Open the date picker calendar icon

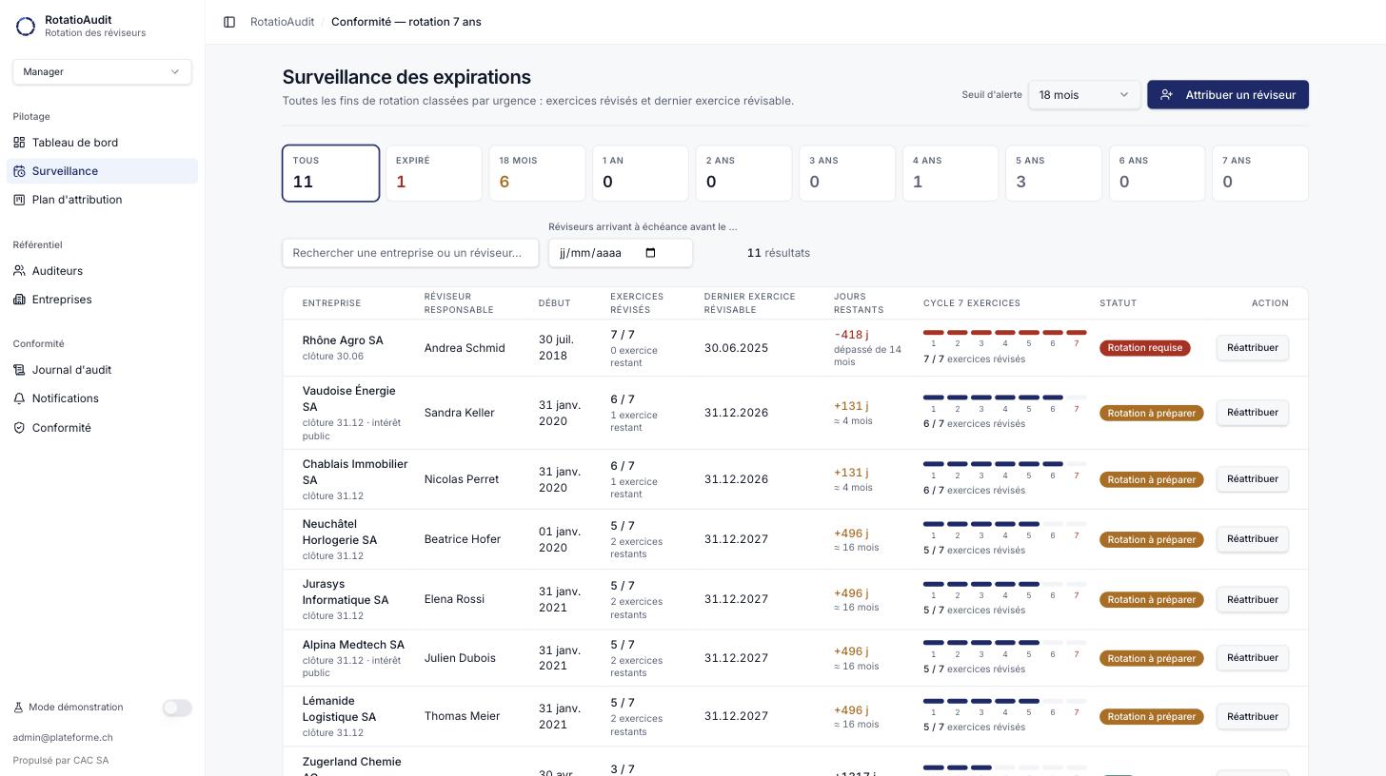[x=651, y=253]
